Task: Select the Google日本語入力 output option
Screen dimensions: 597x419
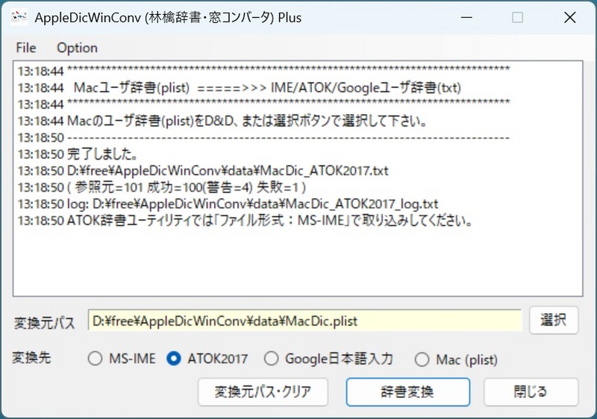Action: pos(272,359)
